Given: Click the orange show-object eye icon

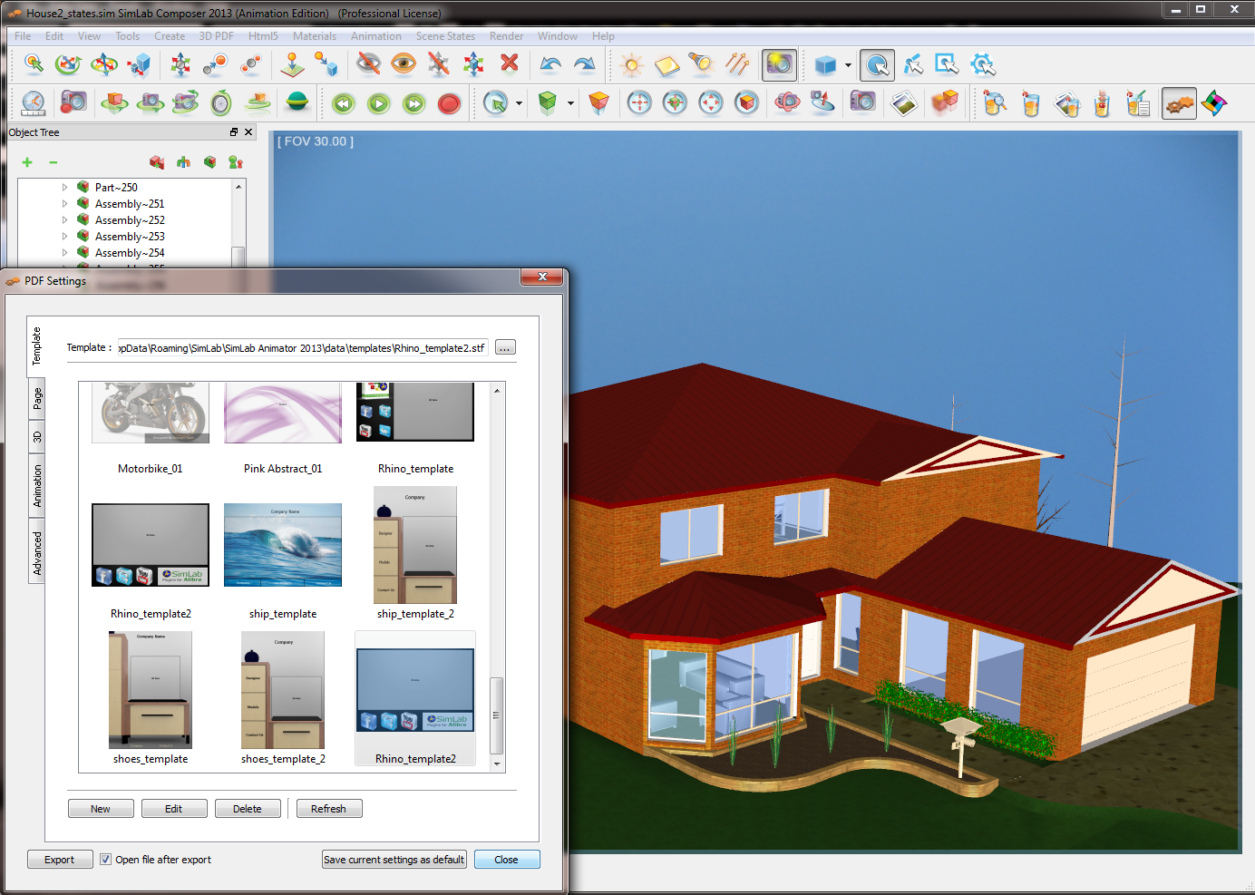Looking at the screenshot, I should (404, 63).
